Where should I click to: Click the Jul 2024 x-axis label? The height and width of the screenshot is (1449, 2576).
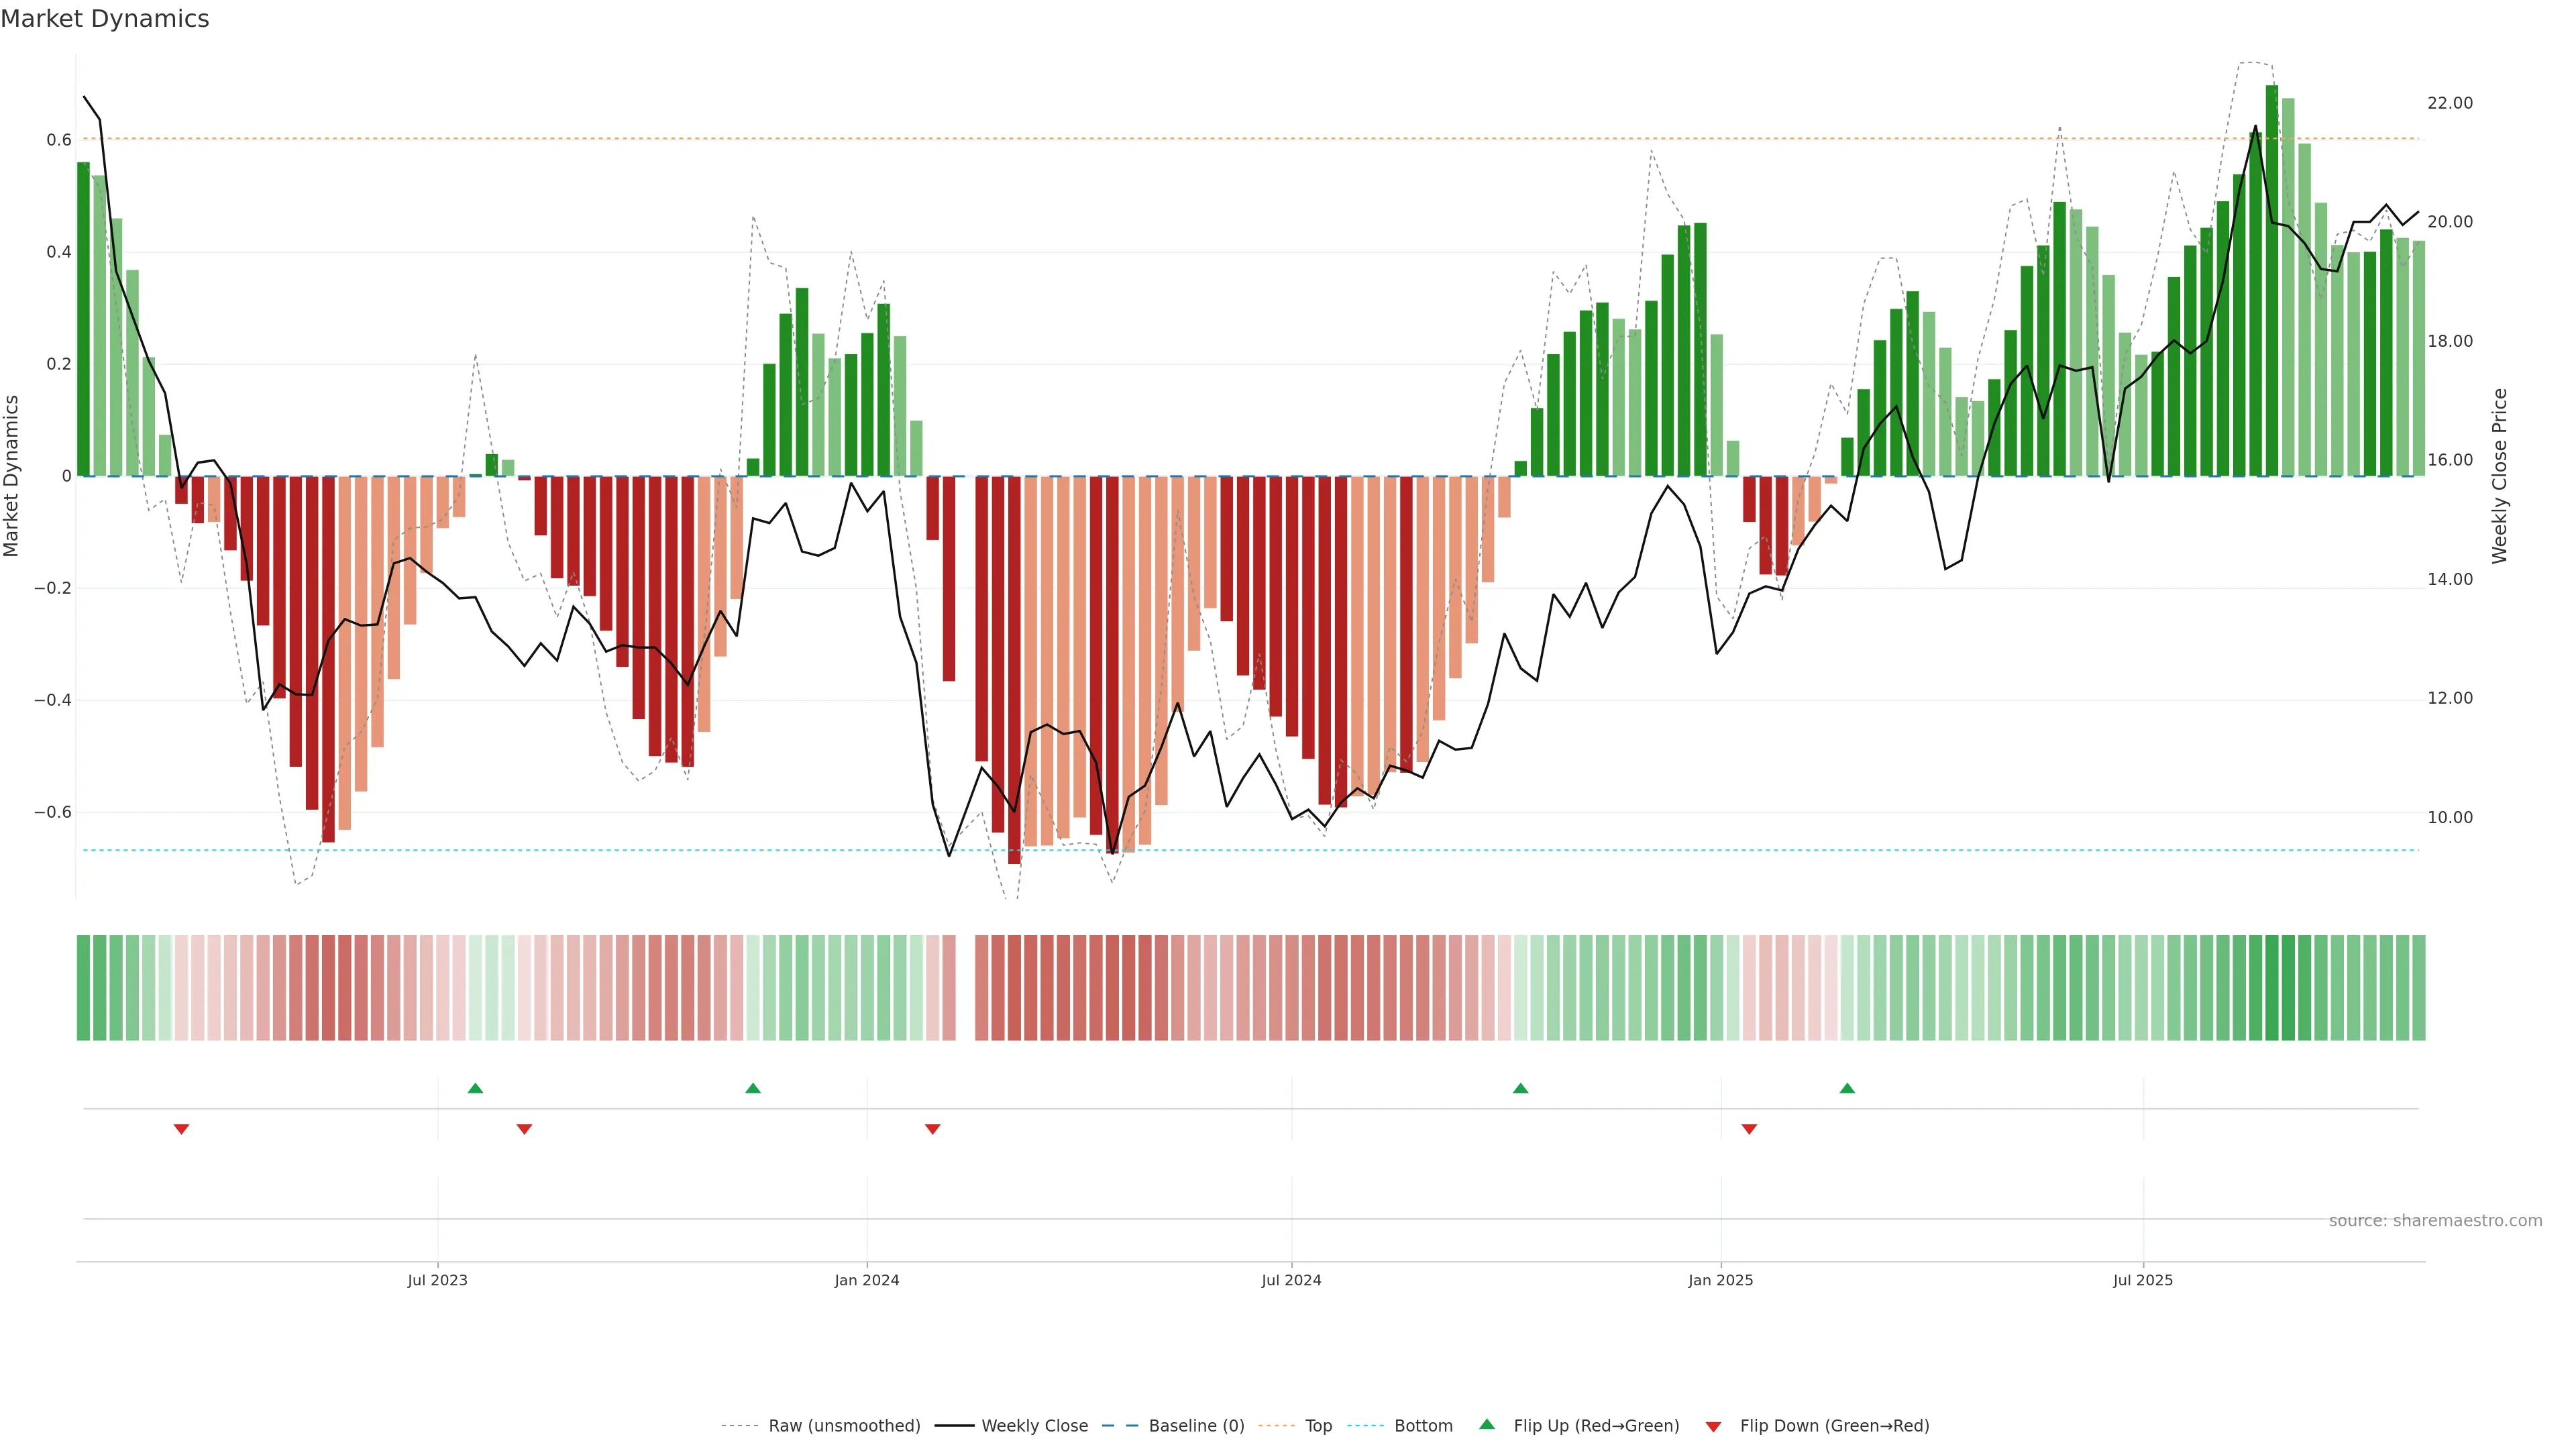tap(1291, 1280)
